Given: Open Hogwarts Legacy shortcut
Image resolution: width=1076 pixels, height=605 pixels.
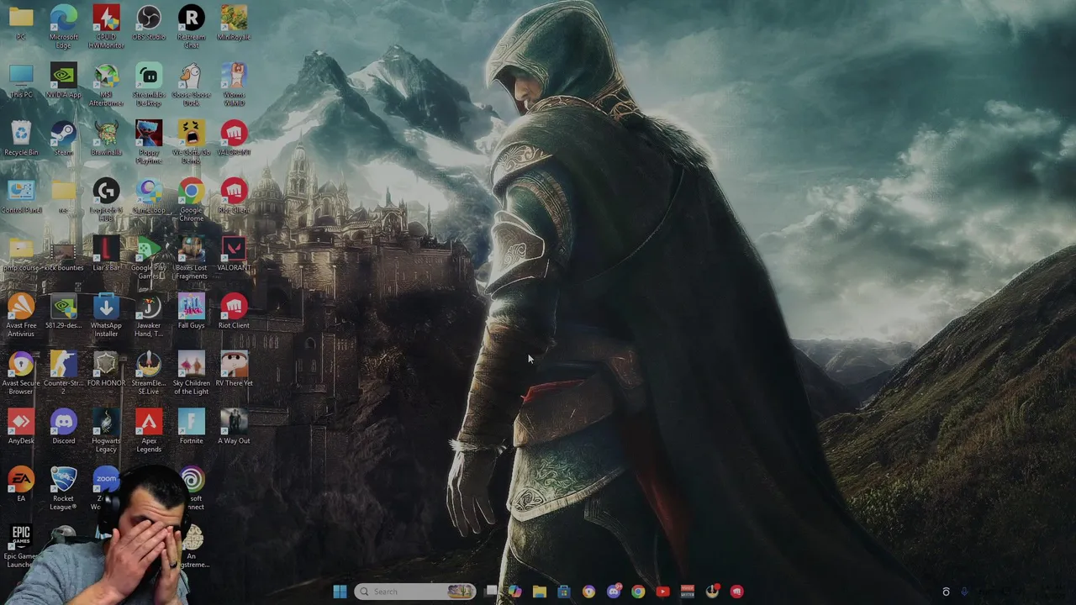Looking at the screenshot, I should (x=106, y=430).
